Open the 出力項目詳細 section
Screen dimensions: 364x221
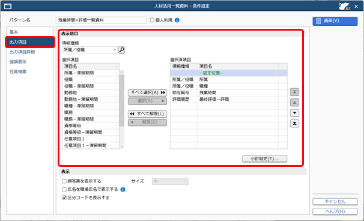pos(30,52)
